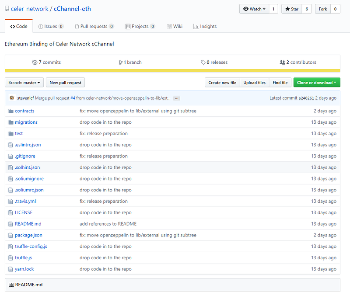Viewport: 350px width, 292px height.
Task: Open the yarn.lock file
Action: [24, 269]
